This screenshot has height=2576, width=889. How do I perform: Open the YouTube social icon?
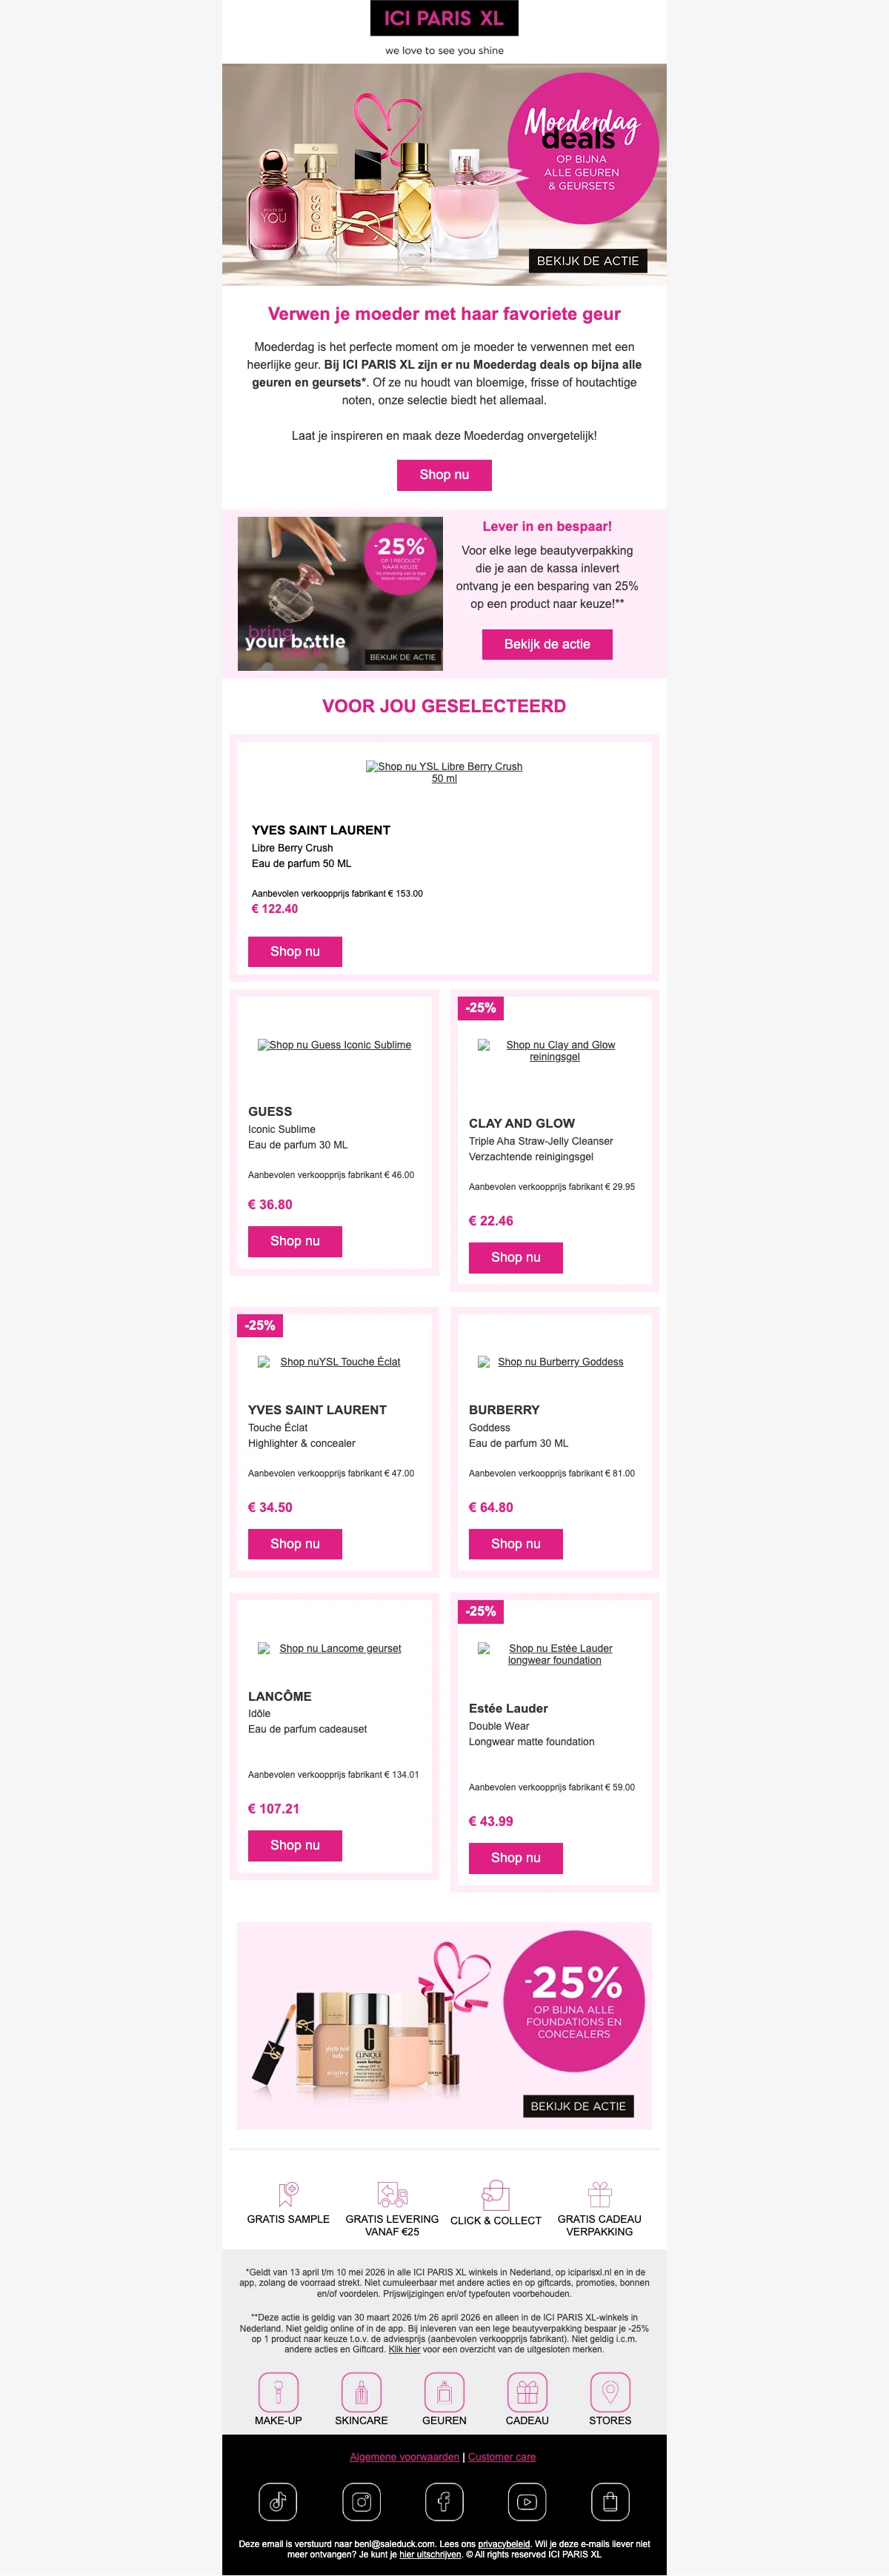click(527, 2501)
